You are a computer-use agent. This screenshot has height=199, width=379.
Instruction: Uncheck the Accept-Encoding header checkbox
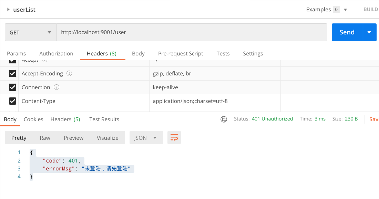13,73
